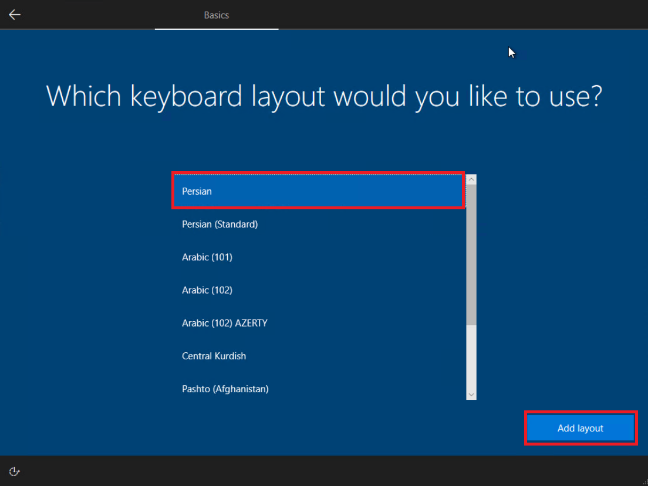Click empty bottom bar center area
Viewport: 648px width, 486px height.
(x=324, y=471)
